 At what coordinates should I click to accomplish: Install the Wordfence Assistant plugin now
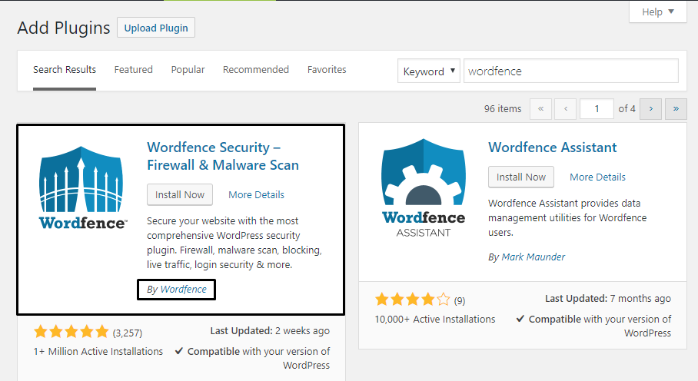pos(521,177)
